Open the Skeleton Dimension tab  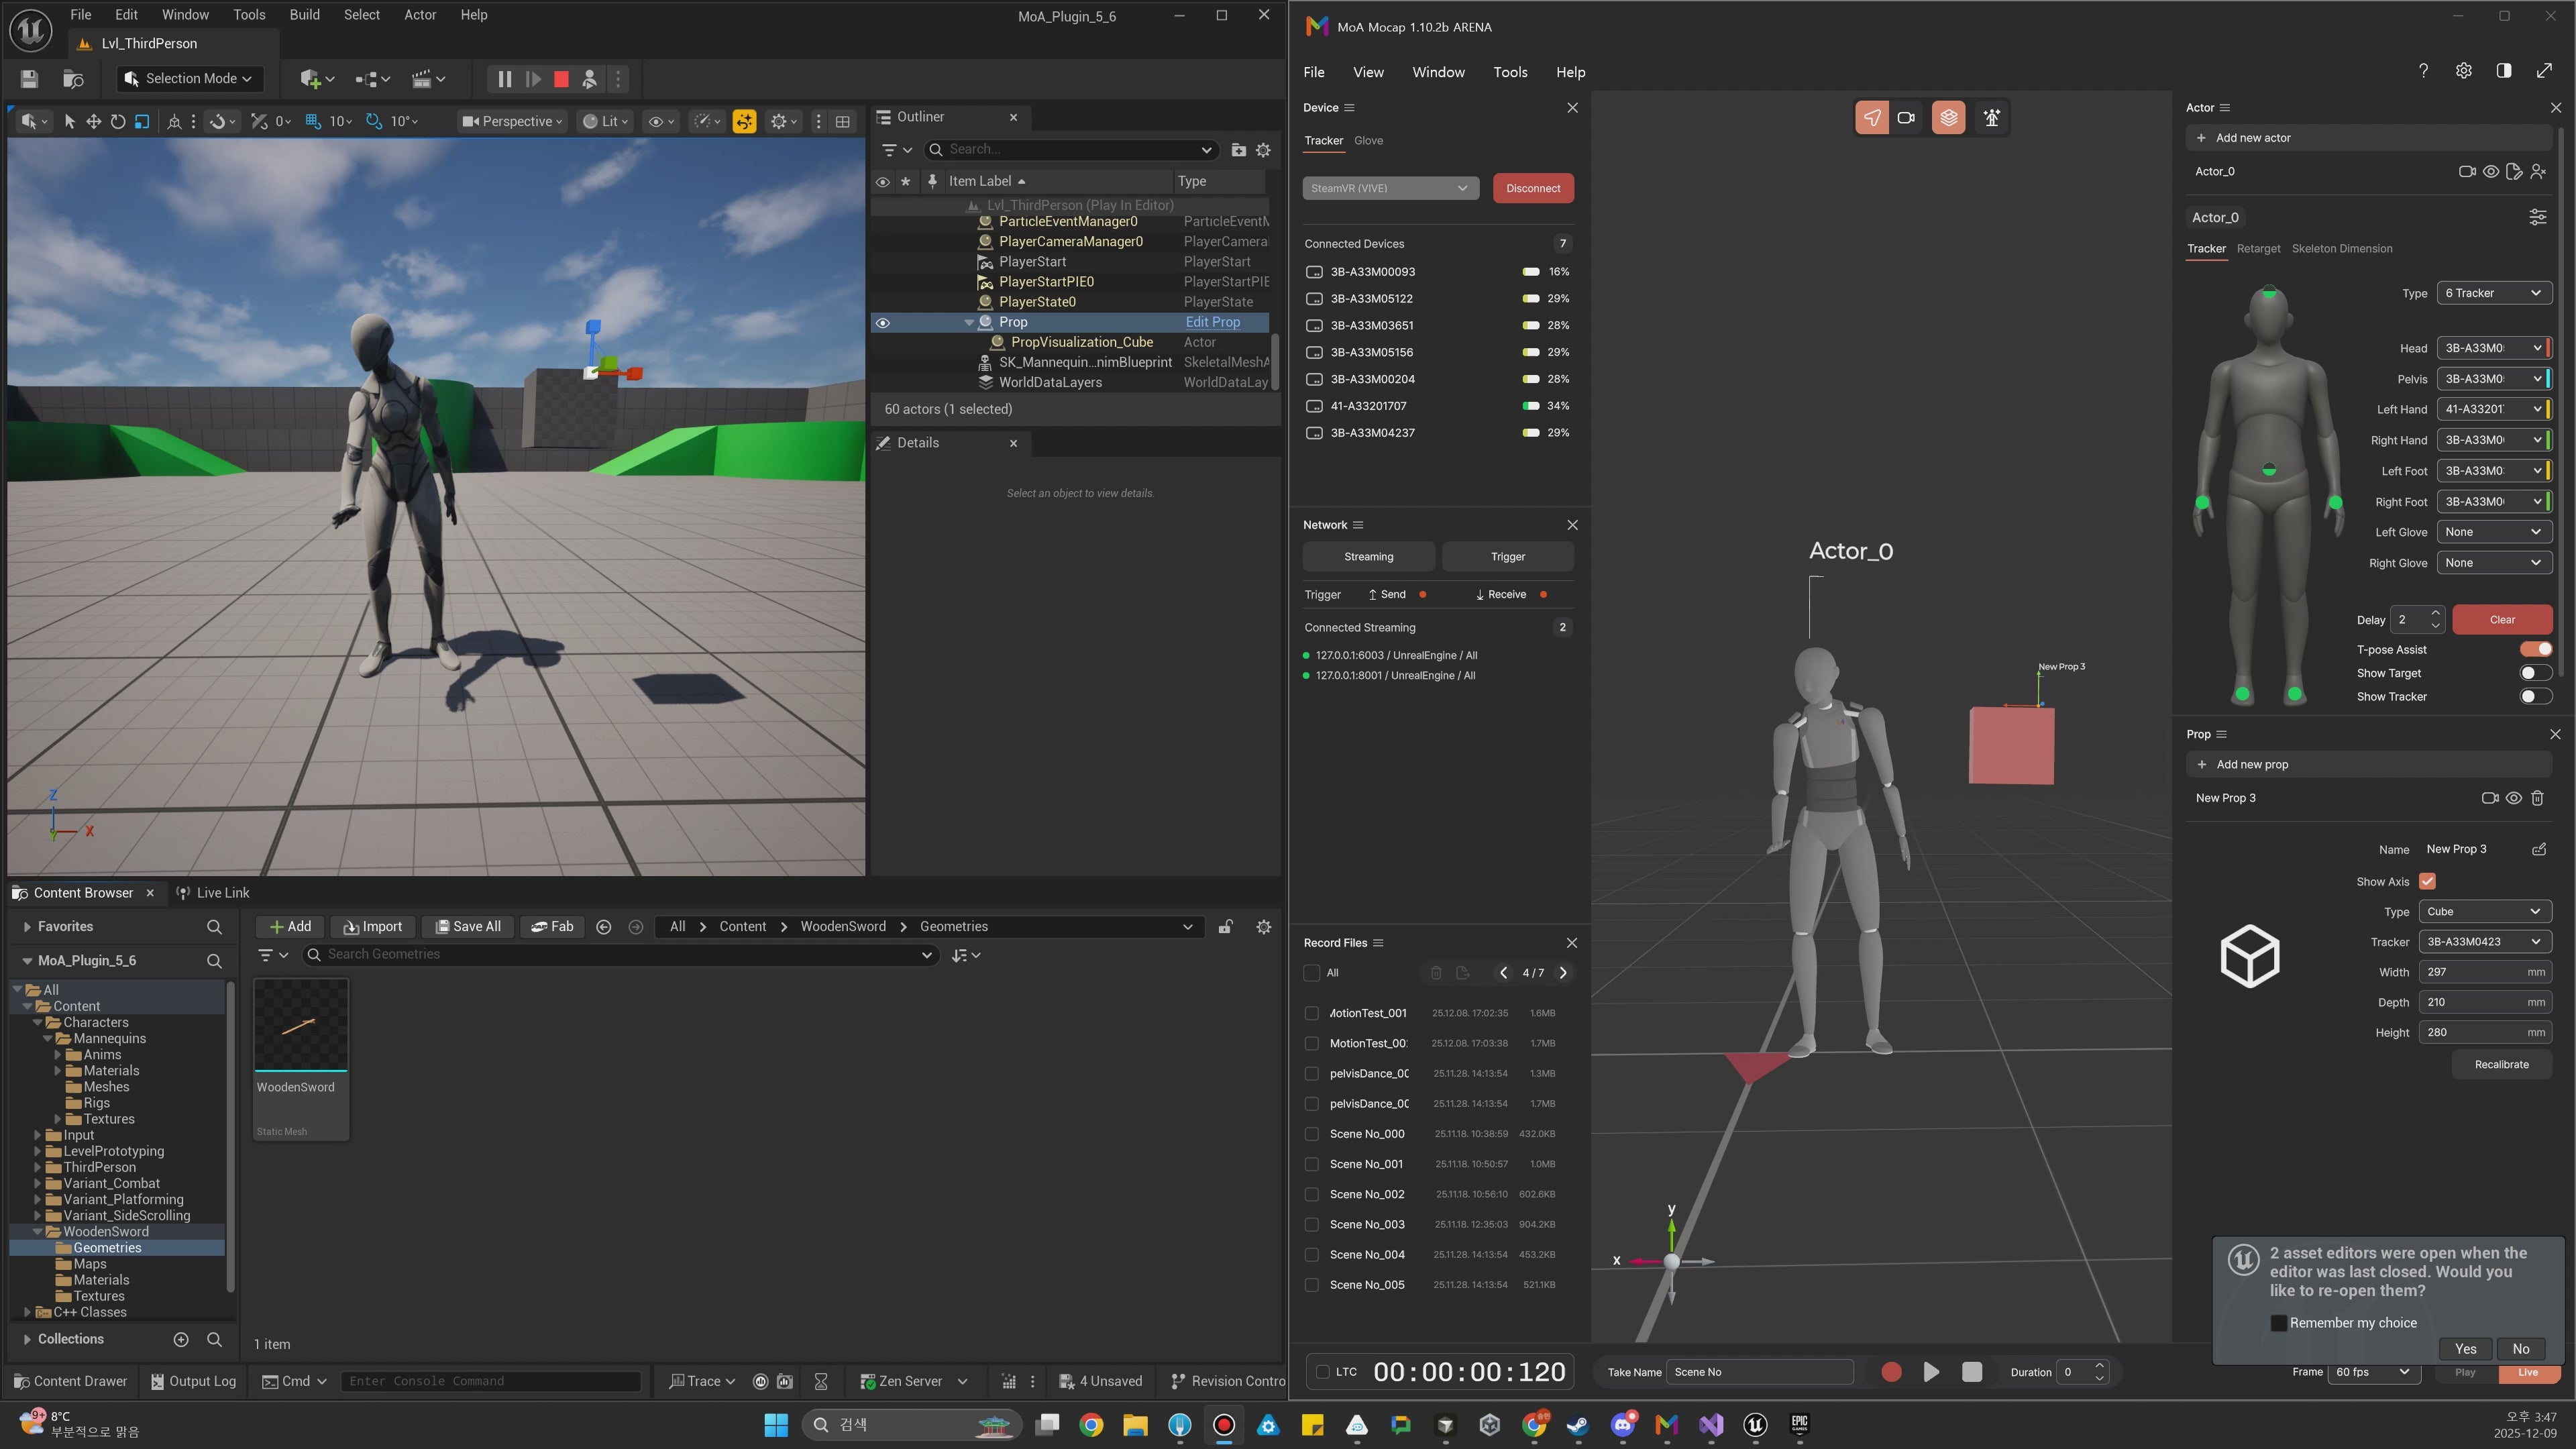(2342, 249)
